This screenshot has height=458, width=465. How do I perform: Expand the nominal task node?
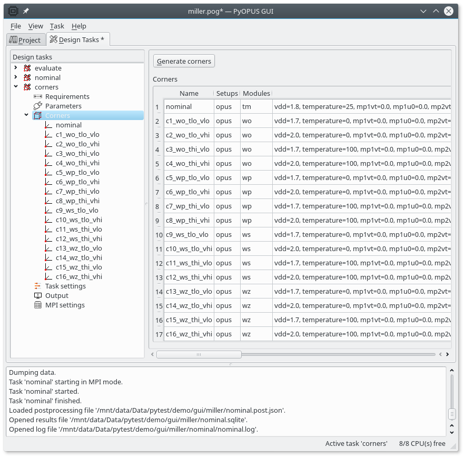point(16,77)
